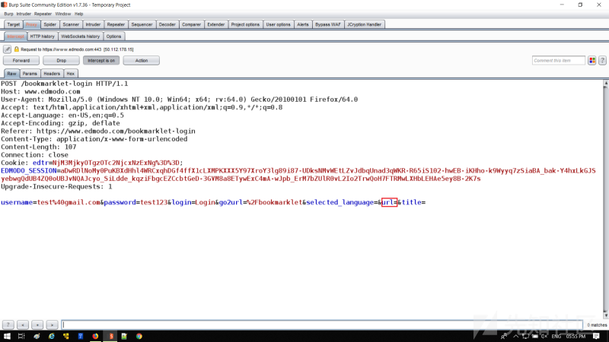
Task: Switch to the Raw view tab
Action: pyautogui.click(x=11, y=73)
